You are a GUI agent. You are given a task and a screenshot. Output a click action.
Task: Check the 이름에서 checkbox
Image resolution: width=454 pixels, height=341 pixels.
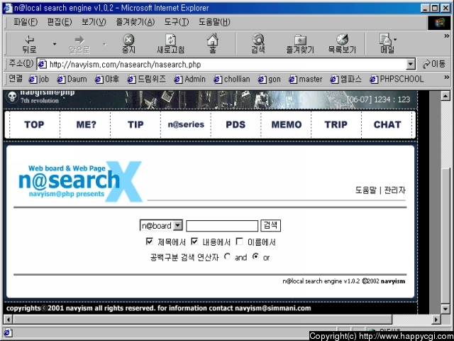tap(240, 242)
